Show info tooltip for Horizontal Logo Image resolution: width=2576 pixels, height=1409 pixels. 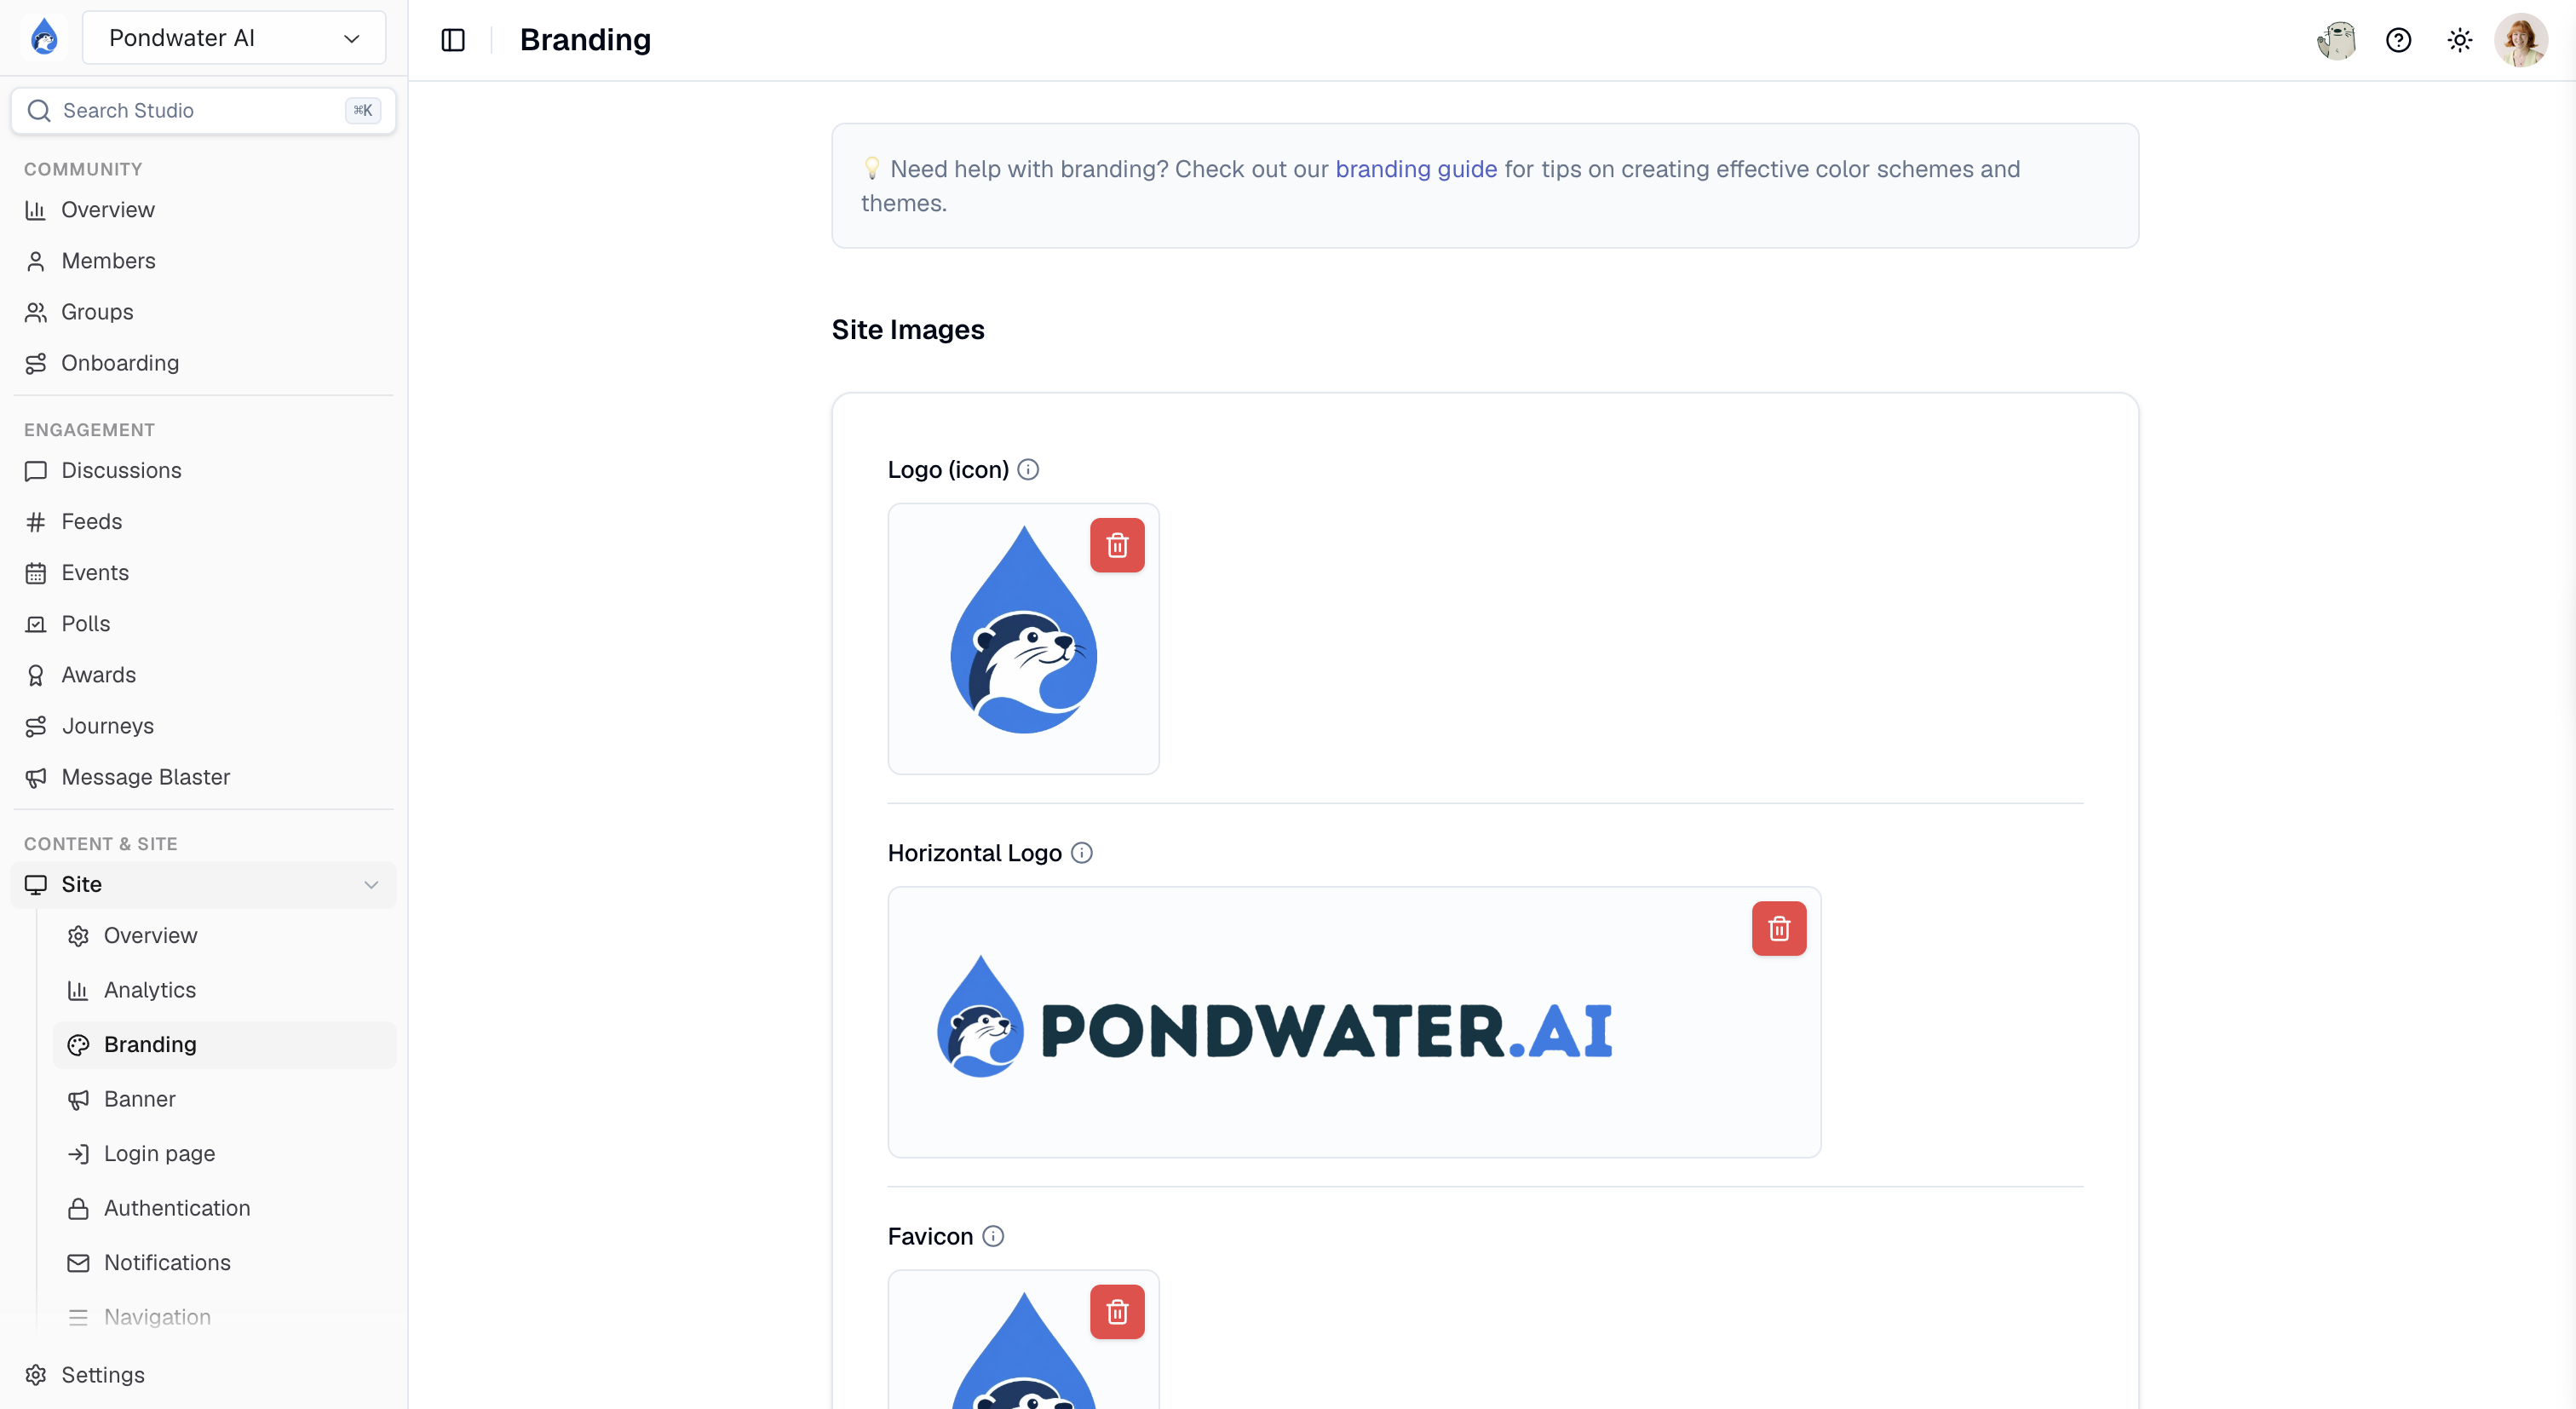pyautogui.click(x=1081, y=852)
